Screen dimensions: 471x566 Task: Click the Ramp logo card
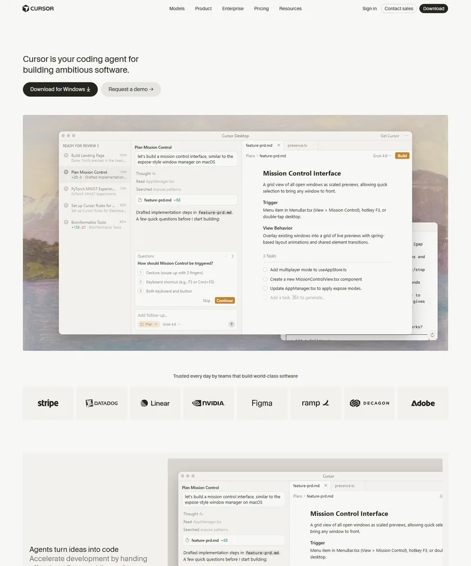pyautogui.click(x=316, y=403)
